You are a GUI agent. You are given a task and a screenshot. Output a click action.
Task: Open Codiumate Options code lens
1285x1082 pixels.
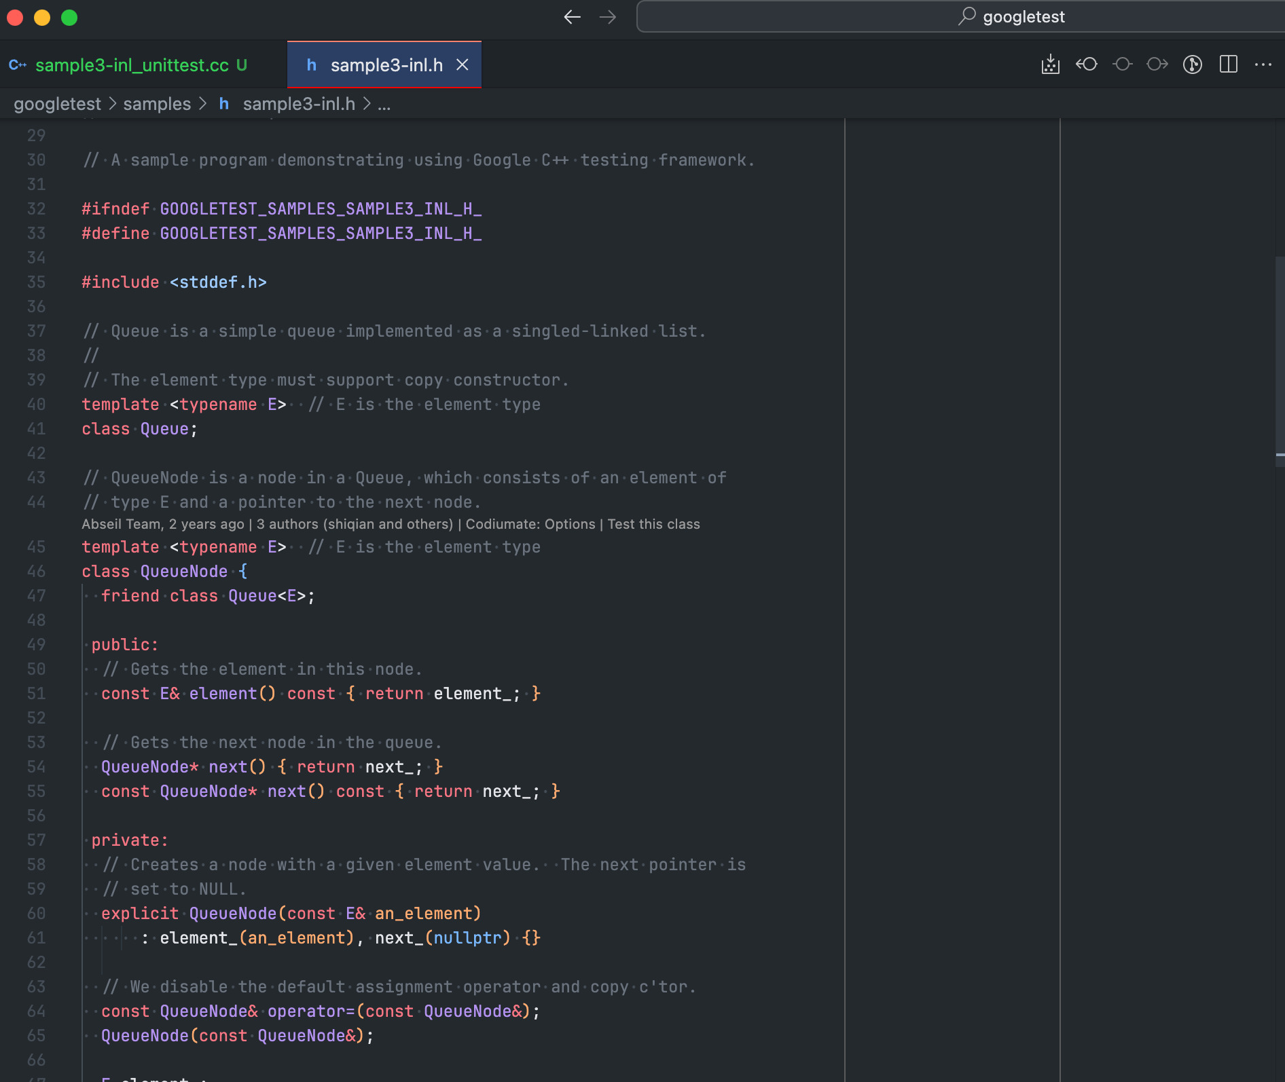click(x=530, y=524)
